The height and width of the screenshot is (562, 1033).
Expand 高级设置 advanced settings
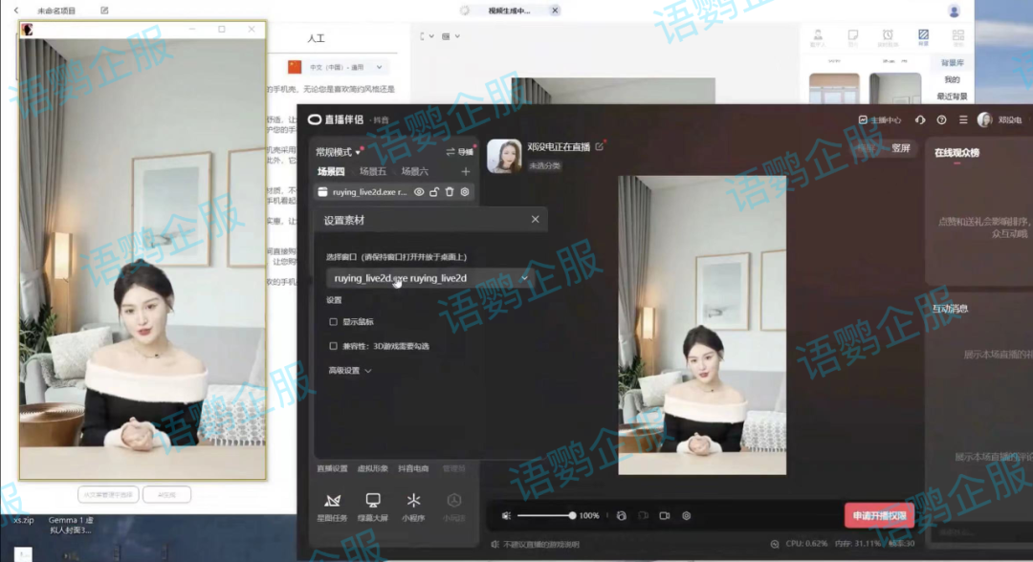coord(350,371)
